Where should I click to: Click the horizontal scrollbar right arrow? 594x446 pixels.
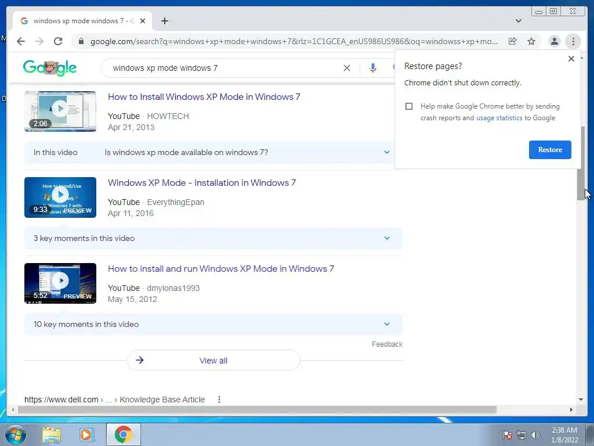tap(571, 409)
